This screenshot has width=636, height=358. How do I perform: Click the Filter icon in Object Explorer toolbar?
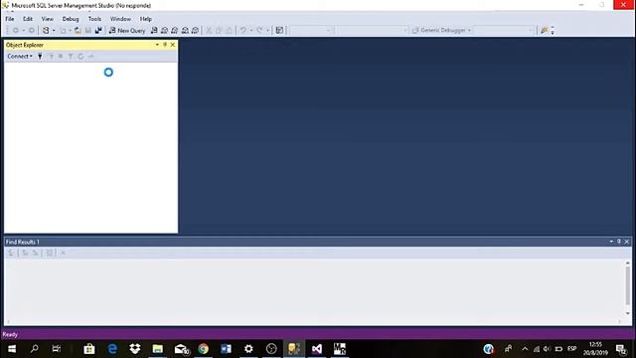click(x=71, y=57)
